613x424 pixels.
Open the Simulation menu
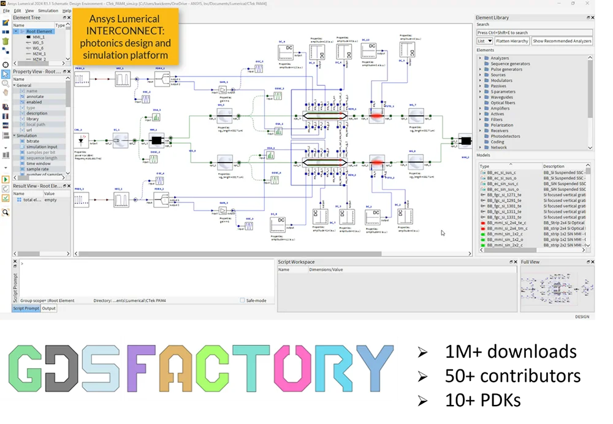(x=48, y=10)
